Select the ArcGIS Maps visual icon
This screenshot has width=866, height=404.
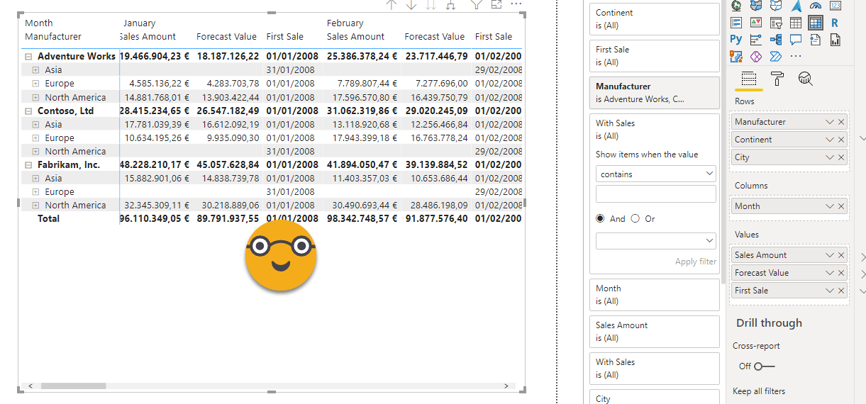coord(736,56)
